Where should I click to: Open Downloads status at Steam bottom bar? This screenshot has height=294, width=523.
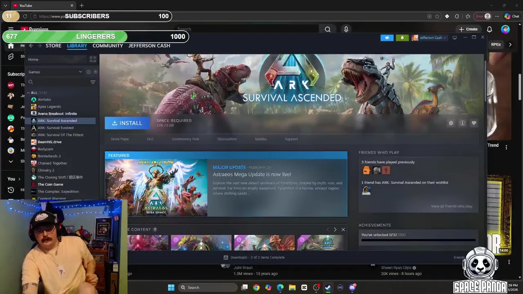pos(254,257)
